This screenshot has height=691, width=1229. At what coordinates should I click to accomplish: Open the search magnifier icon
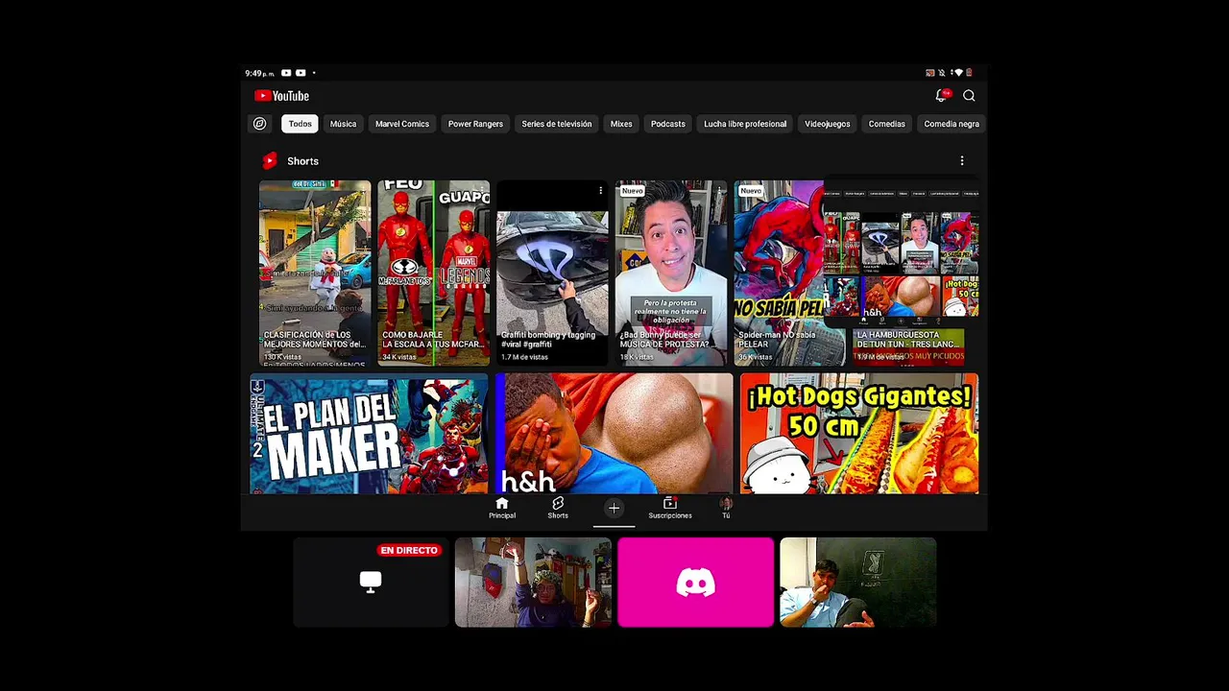(969, 96)
